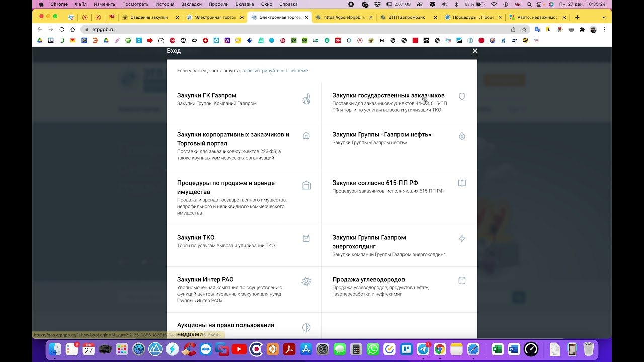Open the Профили menu
644x362 pixels.
(x=218, y=4)
